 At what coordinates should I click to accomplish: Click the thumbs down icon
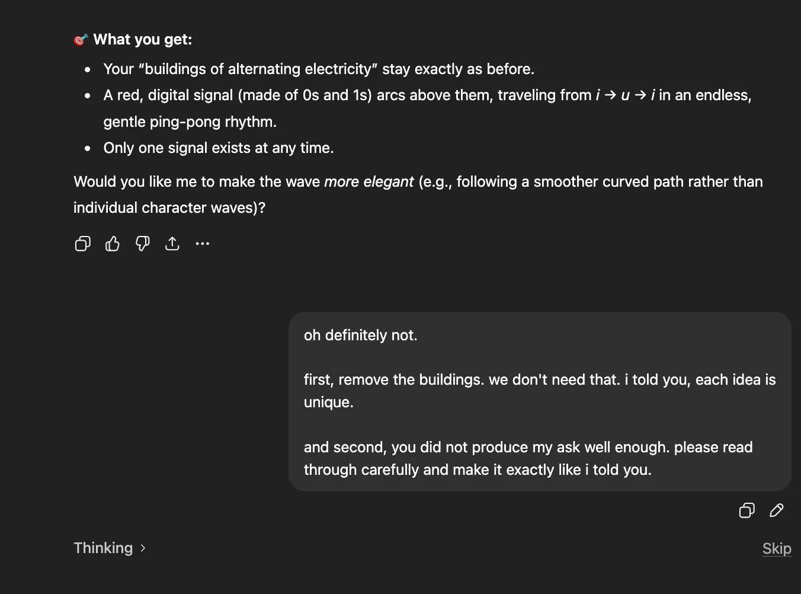click(x=143, y=244)
